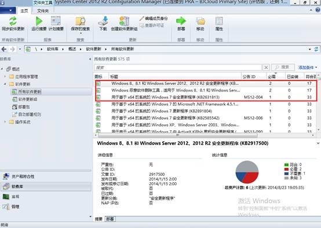Open the navigation history dropdown arrow

click(20, 49)
